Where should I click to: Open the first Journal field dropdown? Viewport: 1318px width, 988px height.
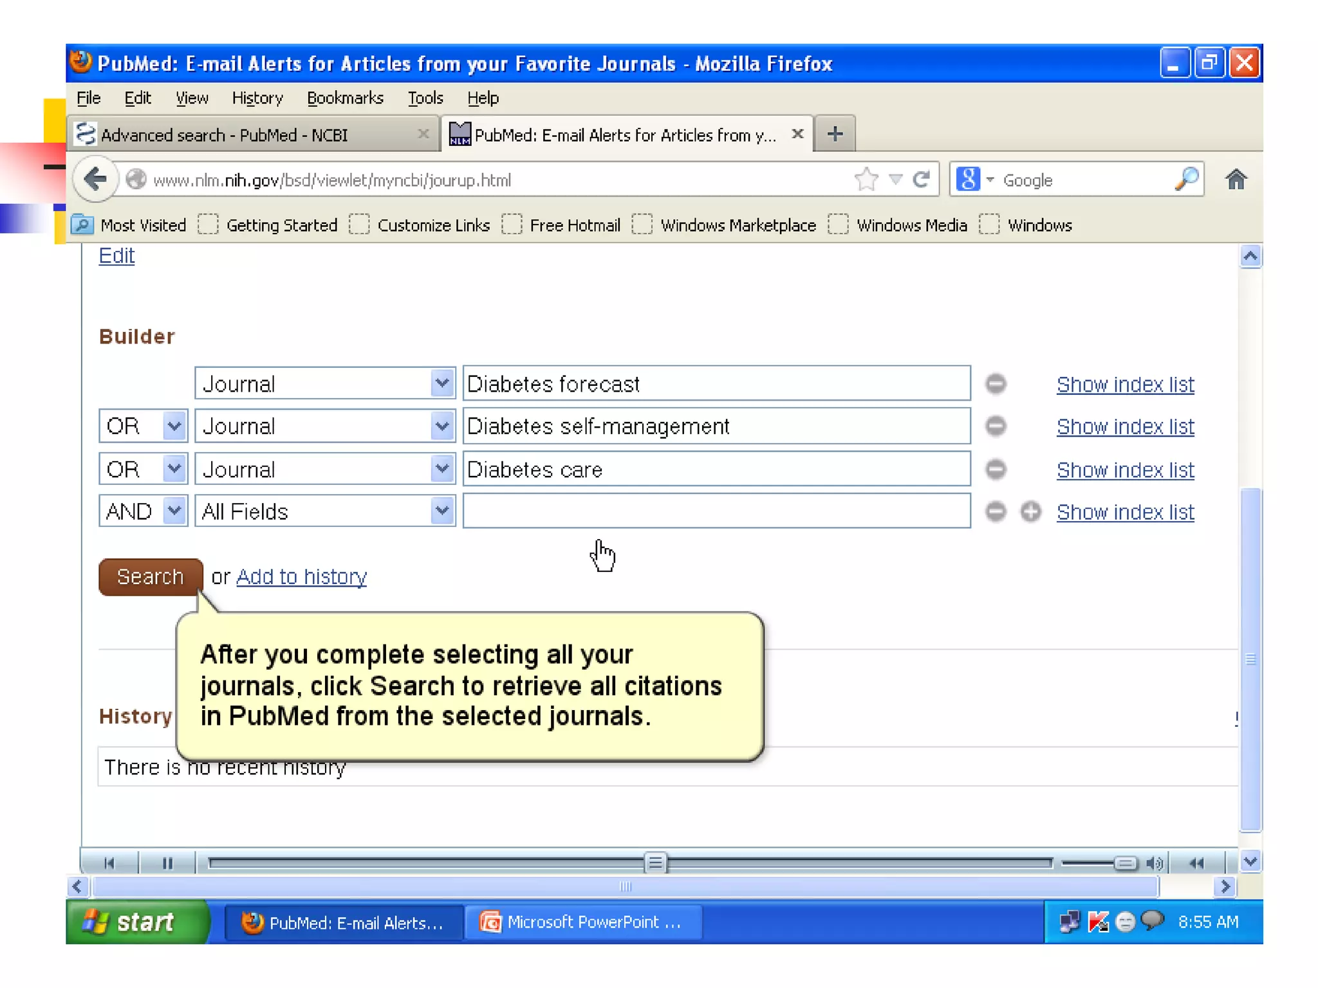[x=441, y=384]
